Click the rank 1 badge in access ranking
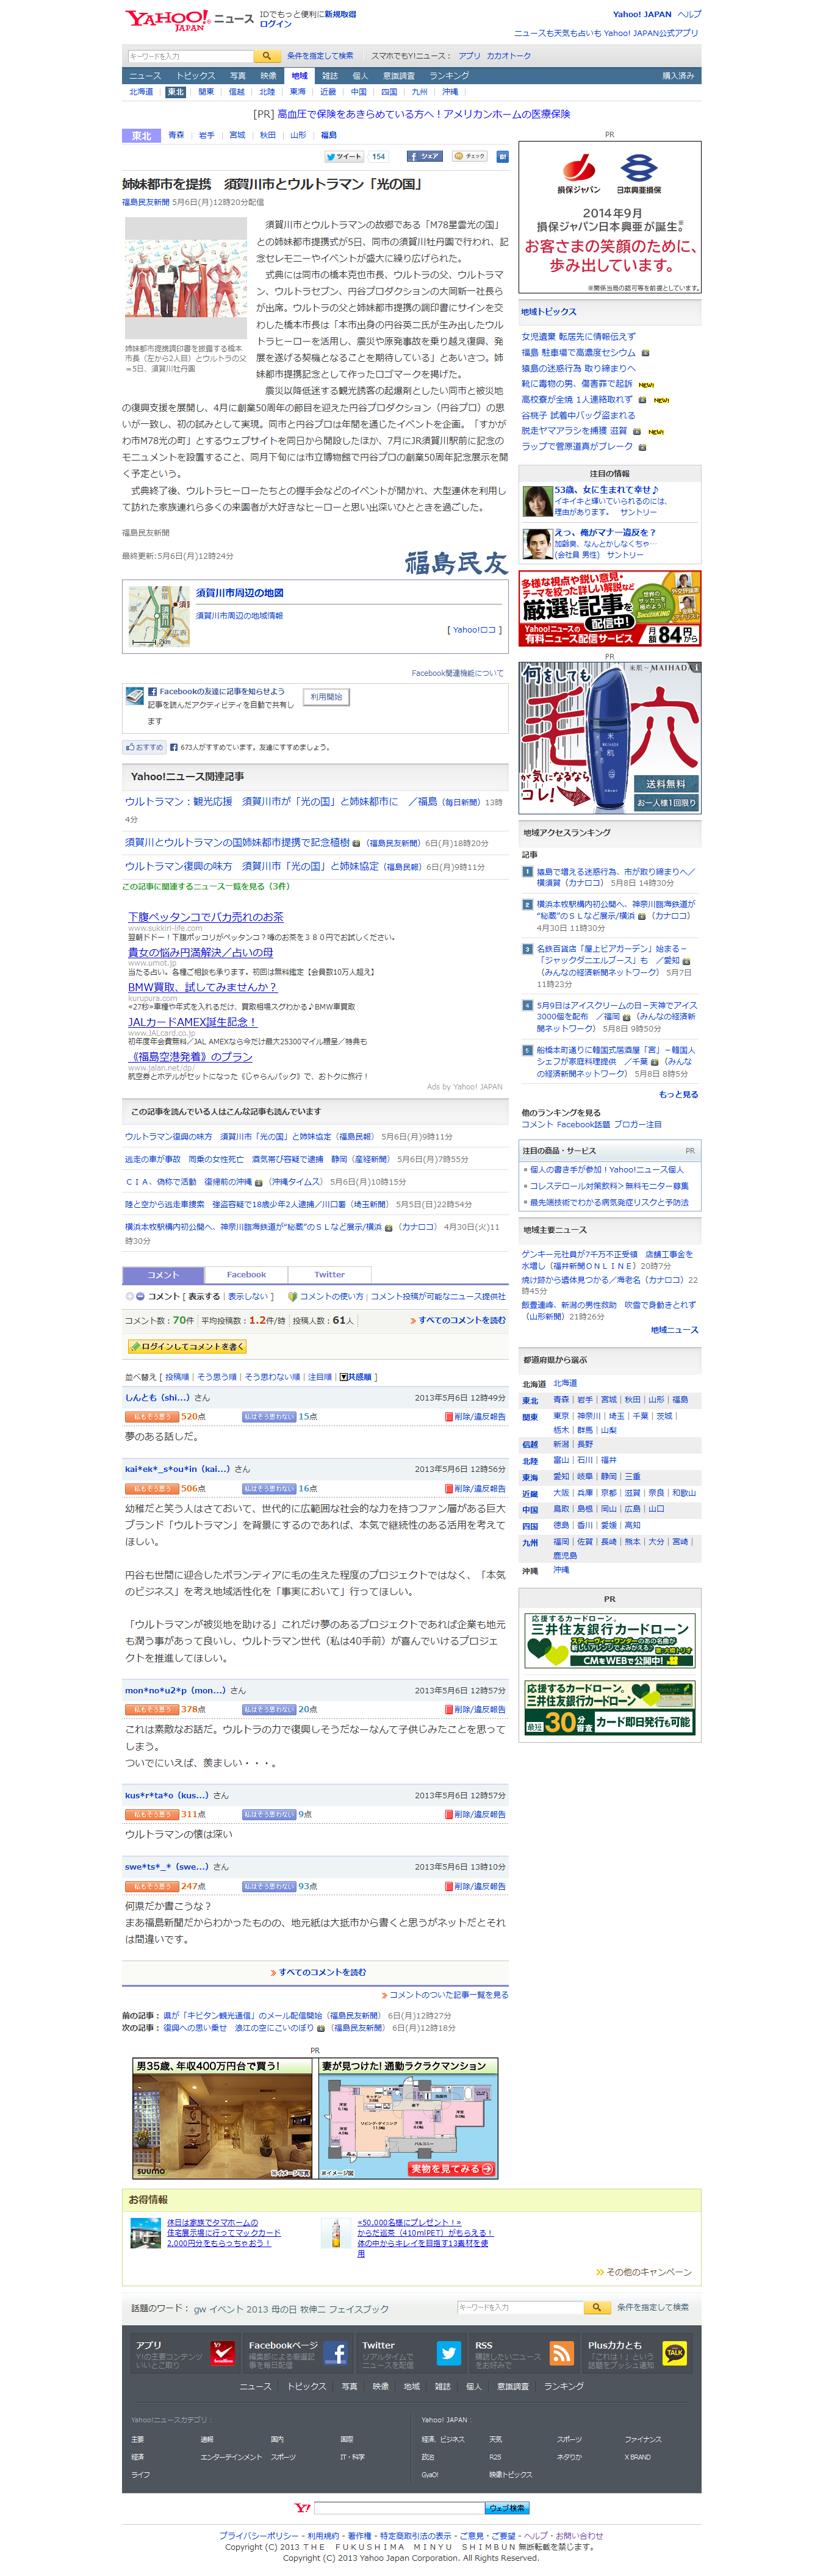This screenshot has height=2576, width=823. click(x=528, y=872)
